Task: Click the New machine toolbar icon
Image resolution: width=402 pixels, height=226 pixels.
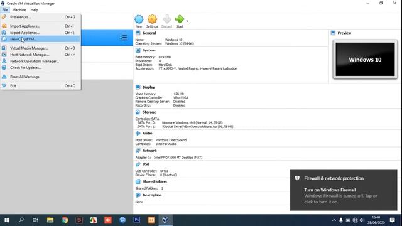Action: click(139, 19)
